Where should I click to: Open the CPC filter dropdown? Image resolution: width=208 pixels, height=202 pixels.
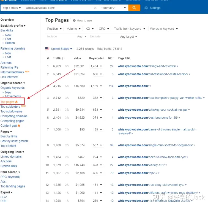pyautogui.click(x=104, y=29)
